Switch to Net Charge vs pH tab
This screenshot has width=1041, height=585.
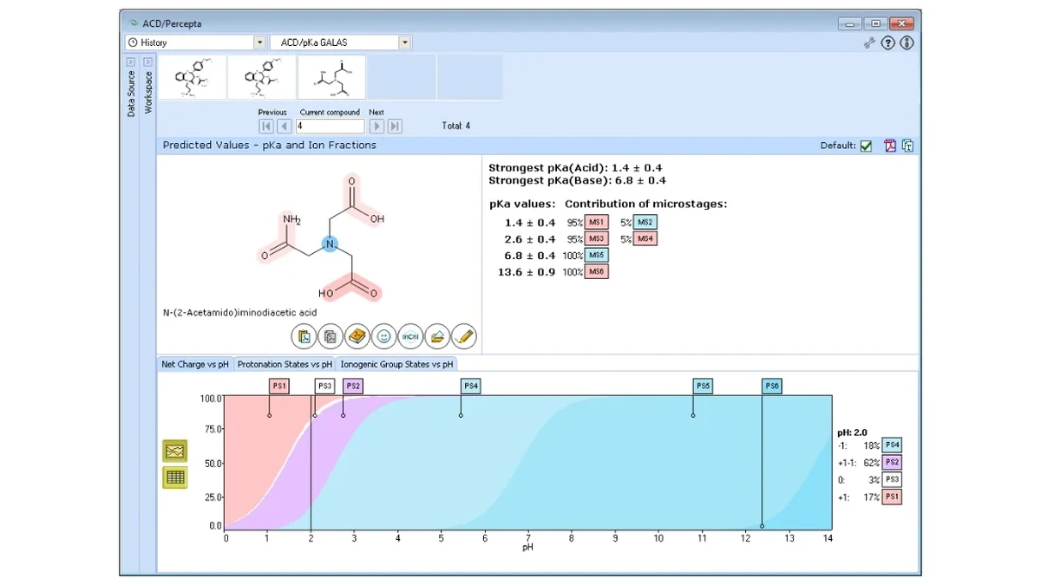(x=195, y=364)
